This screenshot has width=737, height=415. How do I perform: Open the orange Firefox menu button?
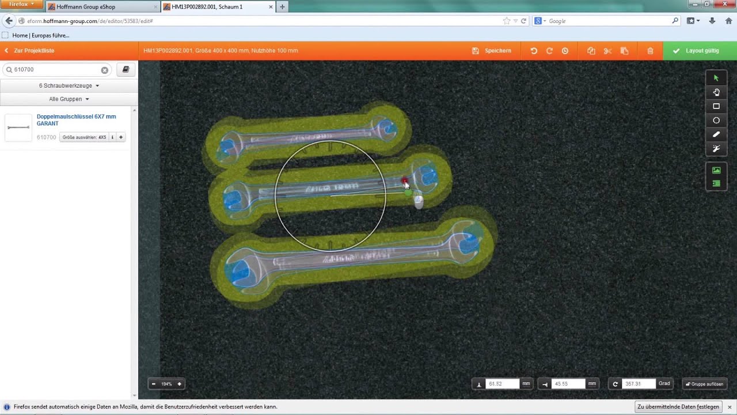coord(21,4)
